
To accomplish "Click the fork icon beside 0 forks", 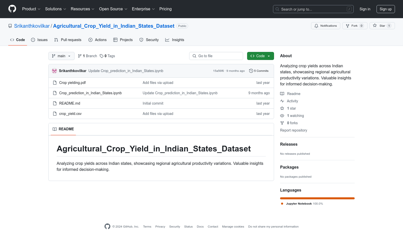I will point(282,123).
